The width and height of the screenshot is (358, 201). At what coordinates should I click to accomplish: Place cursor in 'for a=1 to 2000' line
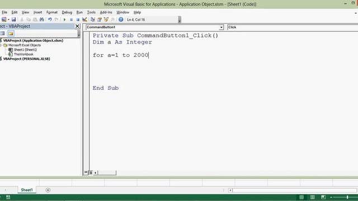pyautogui.click(x=121, y=55)
